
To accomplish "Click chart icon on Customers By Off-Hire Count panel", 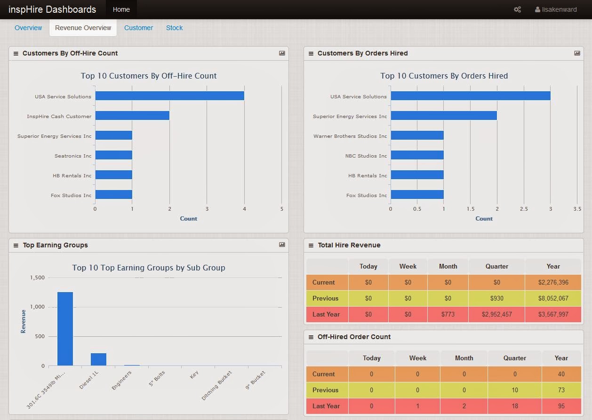I will (282, 53).
